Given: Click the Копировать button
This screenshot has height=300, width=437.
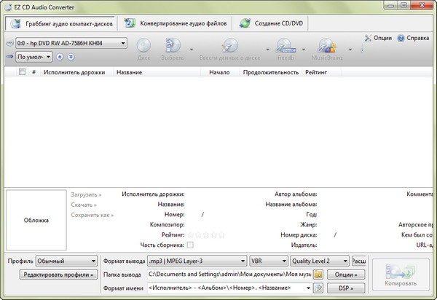Looking at the screenshot, I should coord(401,275).
